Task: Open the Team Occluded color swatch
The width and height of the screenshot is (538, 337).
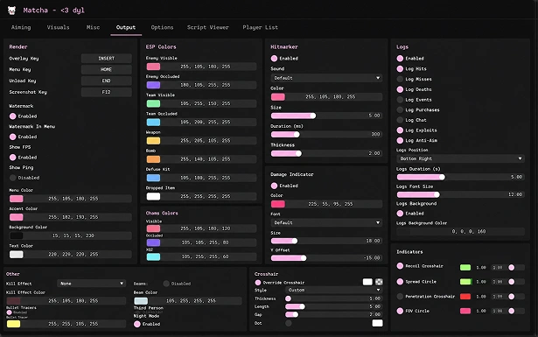Action: coord(153,122)
